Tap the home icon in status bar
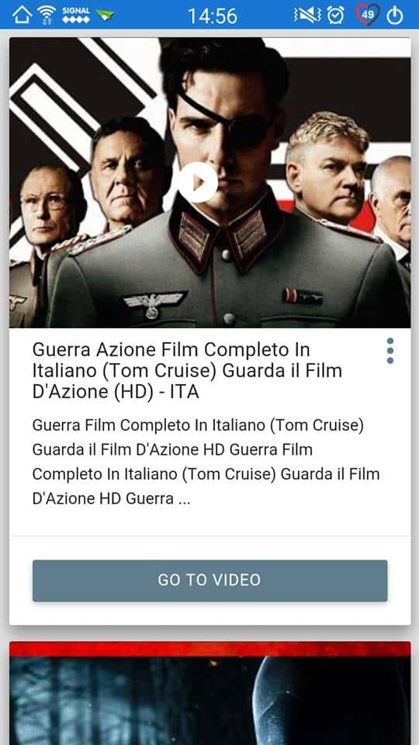 pyautogui.click(x=22, y=16)
